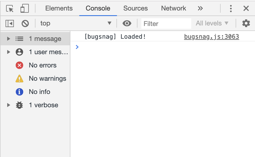Activate the inspect element picker tool
This screenshot has width=255, height=157.
[x=10, y=9]
